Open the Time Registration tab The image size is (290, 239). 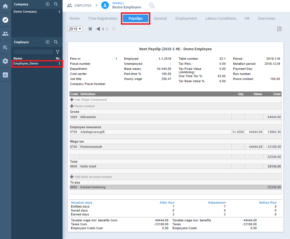tap(102, 18)
